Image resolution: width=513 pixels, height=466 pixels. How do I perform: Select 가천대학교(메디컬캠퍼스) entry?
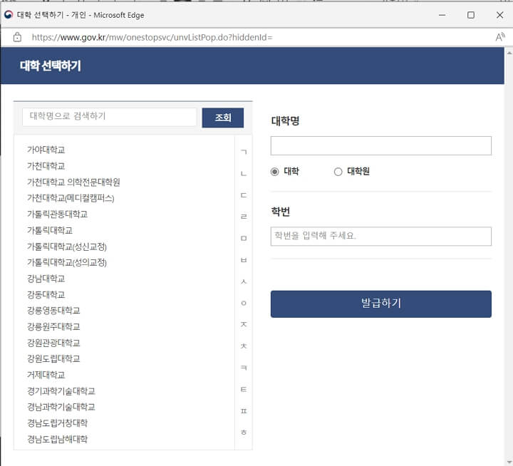click(71, 198)
